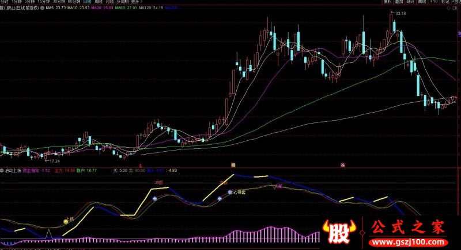This screenshot has height=250, width=461.
Task: Expand the 更多 more-periods menu
Action: (137, 2)
